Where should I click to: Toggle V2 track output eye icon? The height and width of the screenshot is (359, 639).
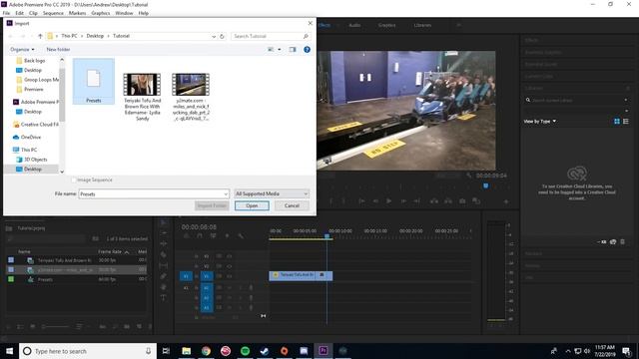click(229, 266)
